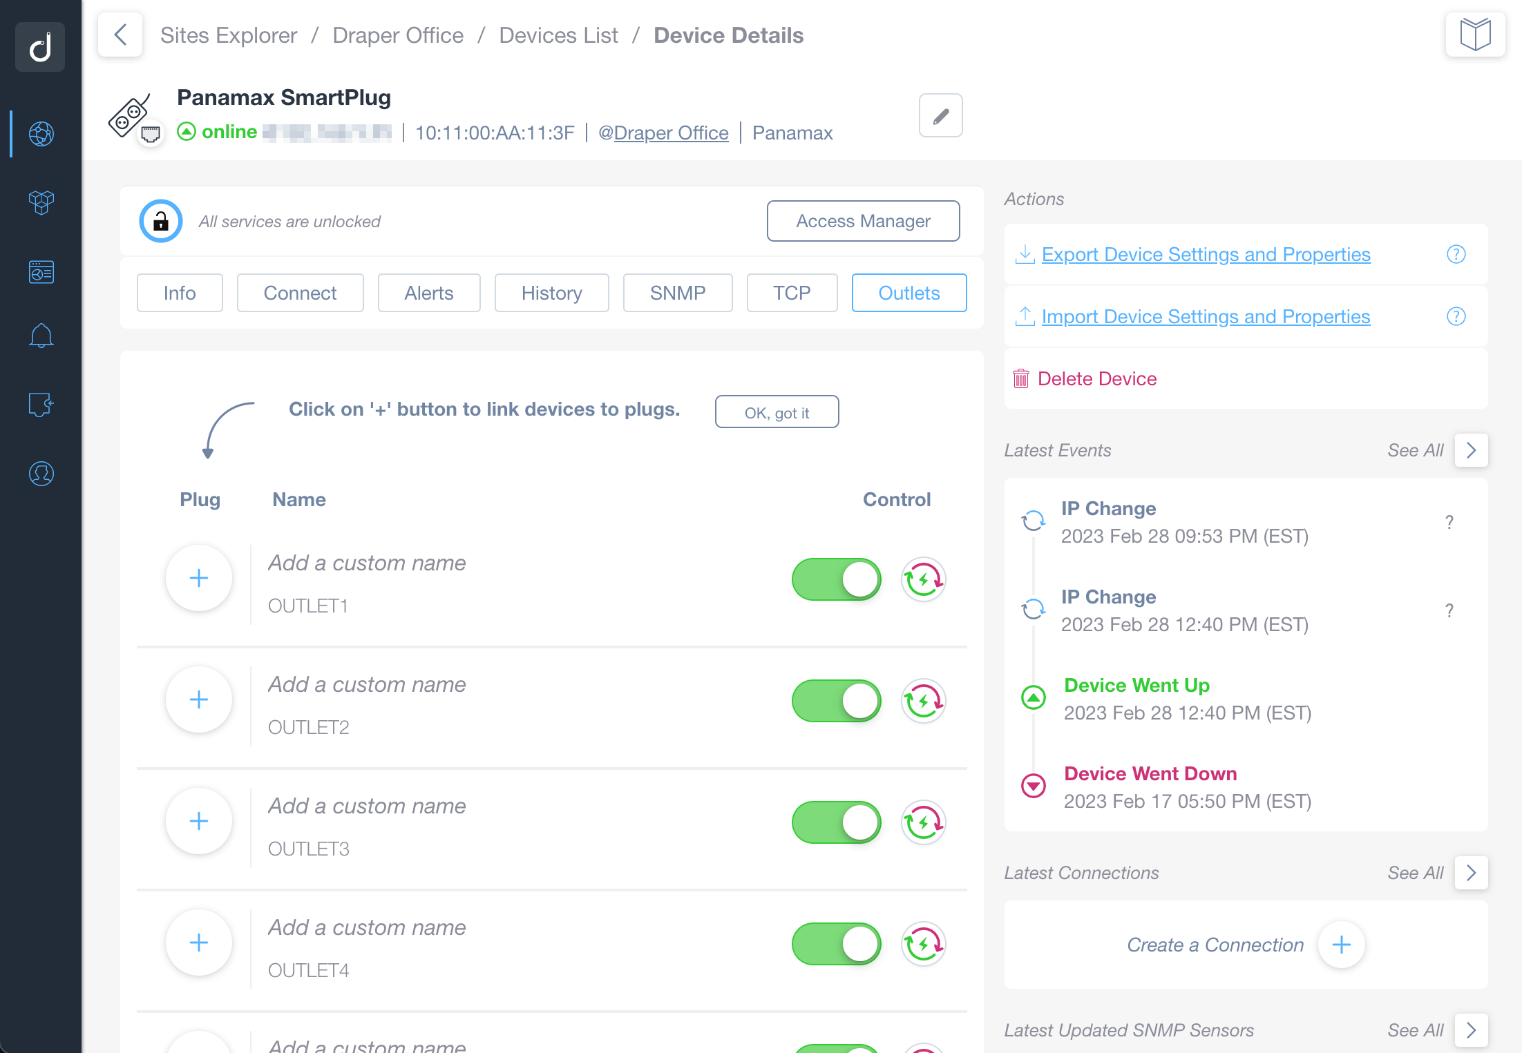Click the global sites/network icon
Screen dimensions: 1522x1053
pos(41,132)
